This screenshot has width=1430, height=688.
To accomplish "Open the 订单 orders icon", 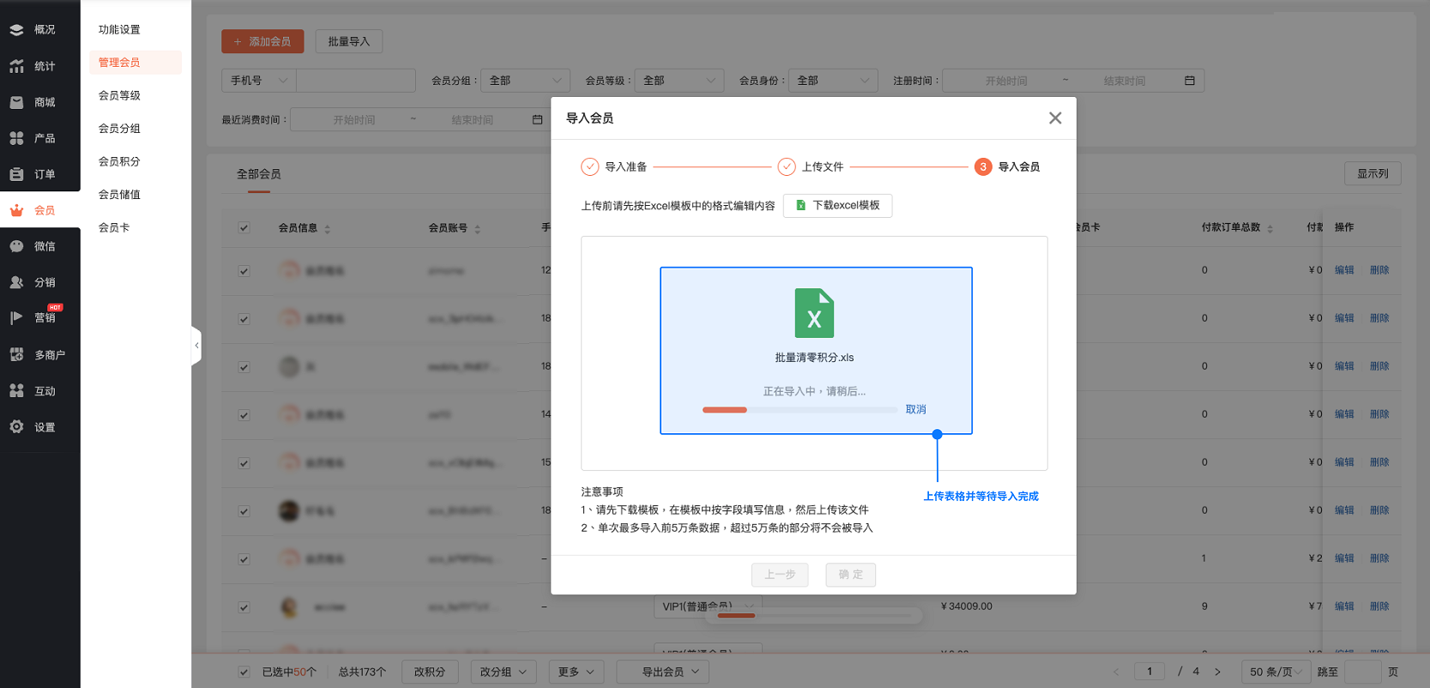I will (16, 174).
